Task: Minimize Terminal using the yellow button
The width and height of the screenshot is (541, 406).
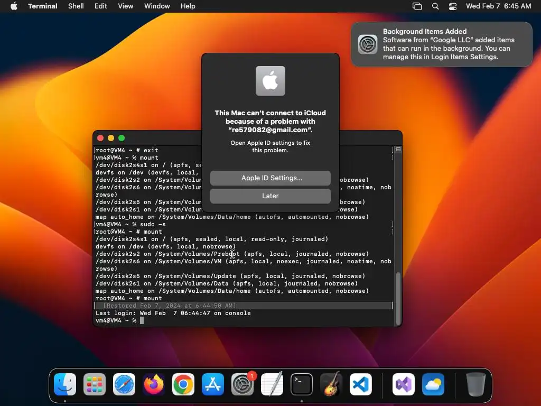Action: pyautogui.click(x=111, y=138)
